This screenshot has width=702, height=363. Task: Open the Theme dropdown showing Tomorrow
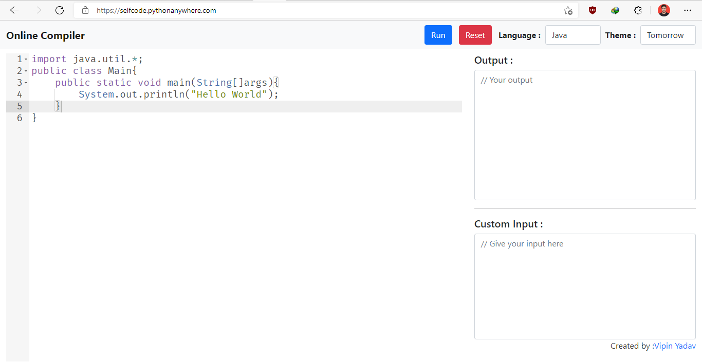coord(668,35)
